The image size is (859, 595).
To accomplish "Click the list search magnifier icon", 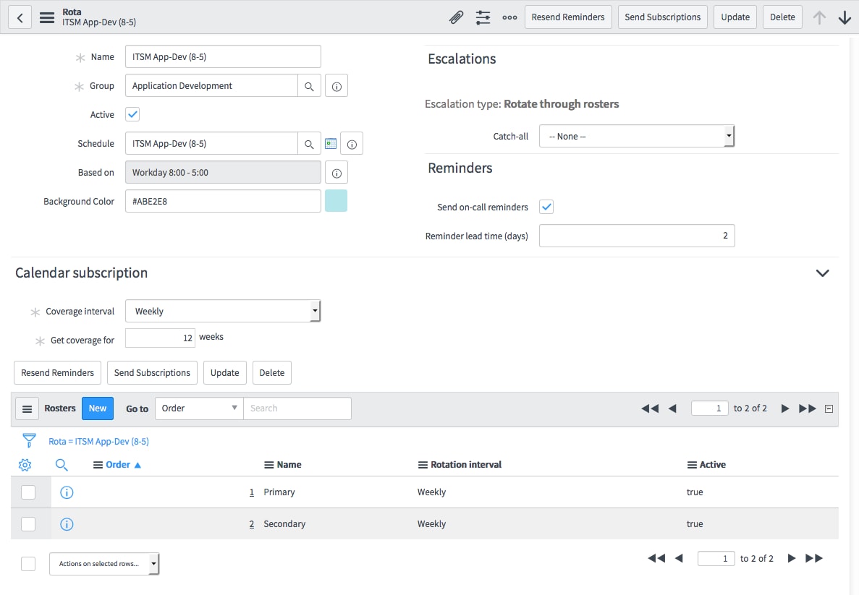I will (62, 465).
